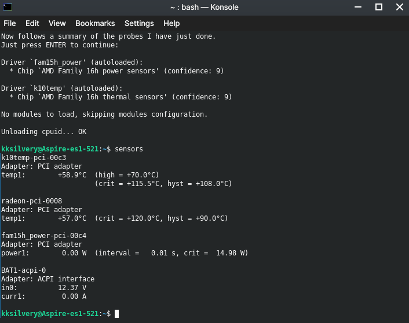Click the 'BAT1-acpi-0' line
This screenshot has height=323, width=409.
(x=24, y=270)
